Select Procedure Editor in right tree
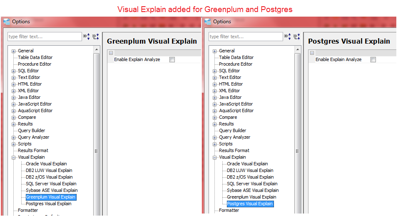This screenshot has height=221, width=398. point(236,64)
